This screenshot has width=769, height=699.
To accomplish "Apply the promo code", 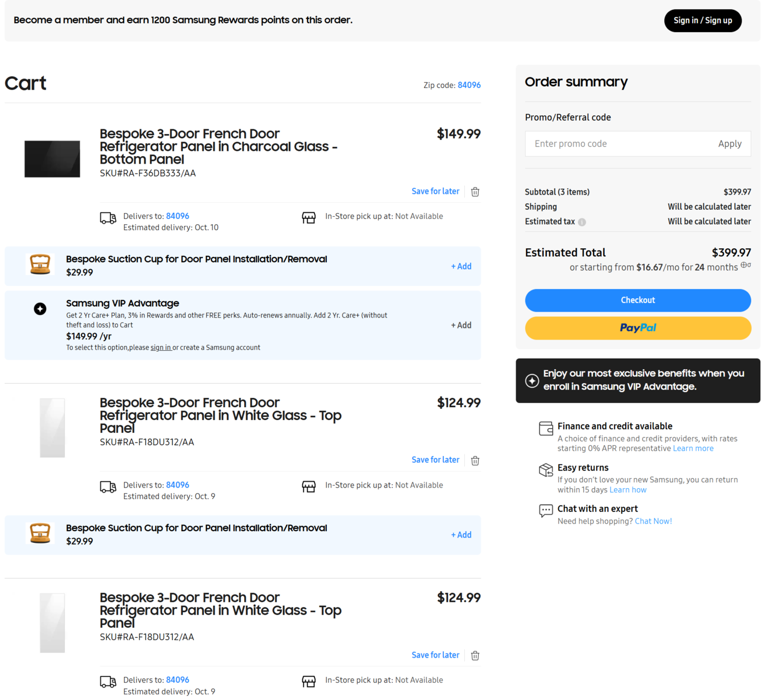I will tap(729, 144).
